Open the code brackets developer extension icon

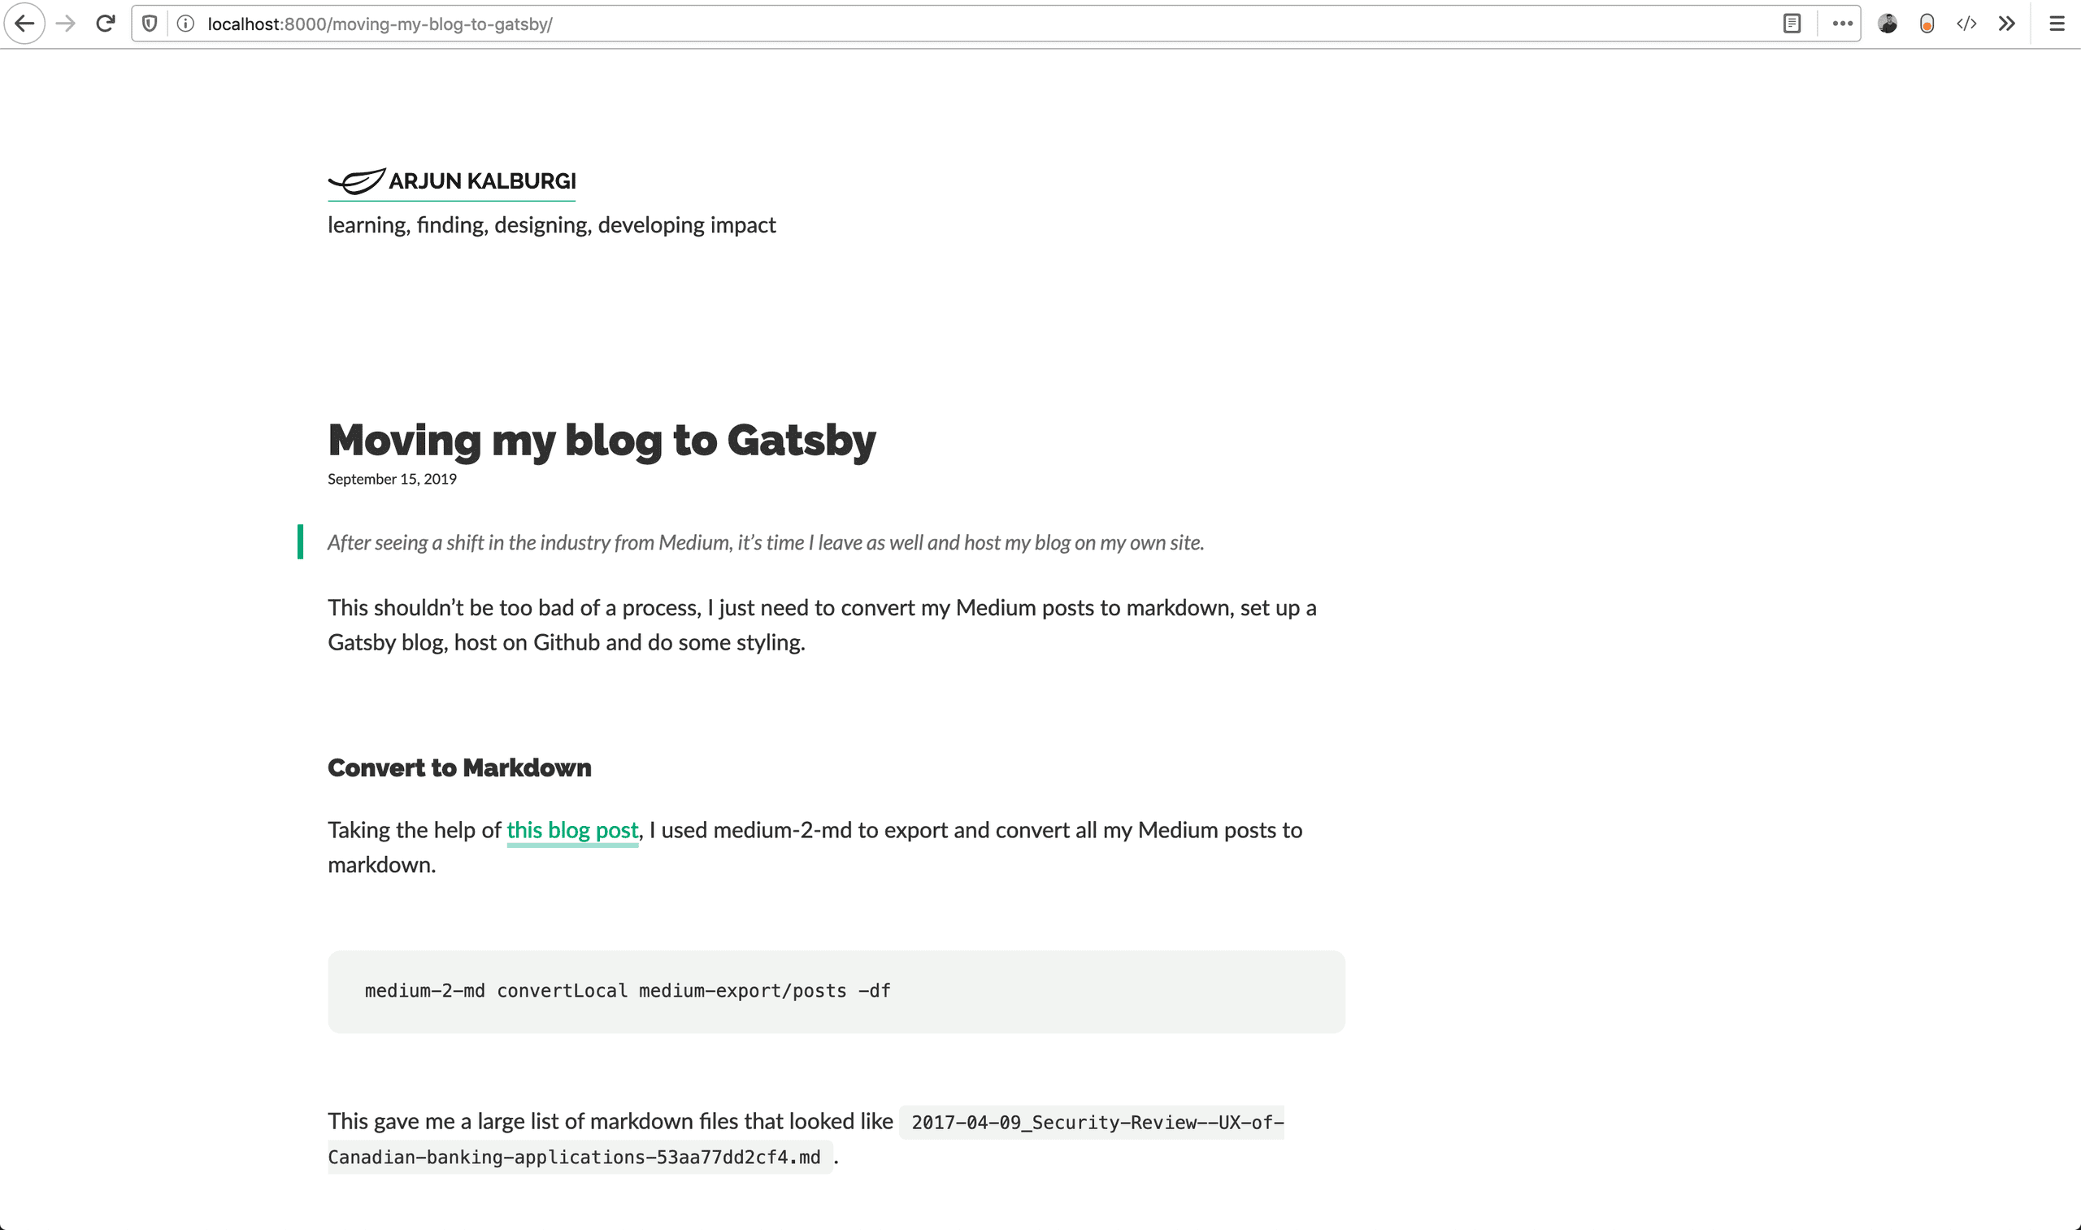pyautogui.click(x=1966, y=24)
